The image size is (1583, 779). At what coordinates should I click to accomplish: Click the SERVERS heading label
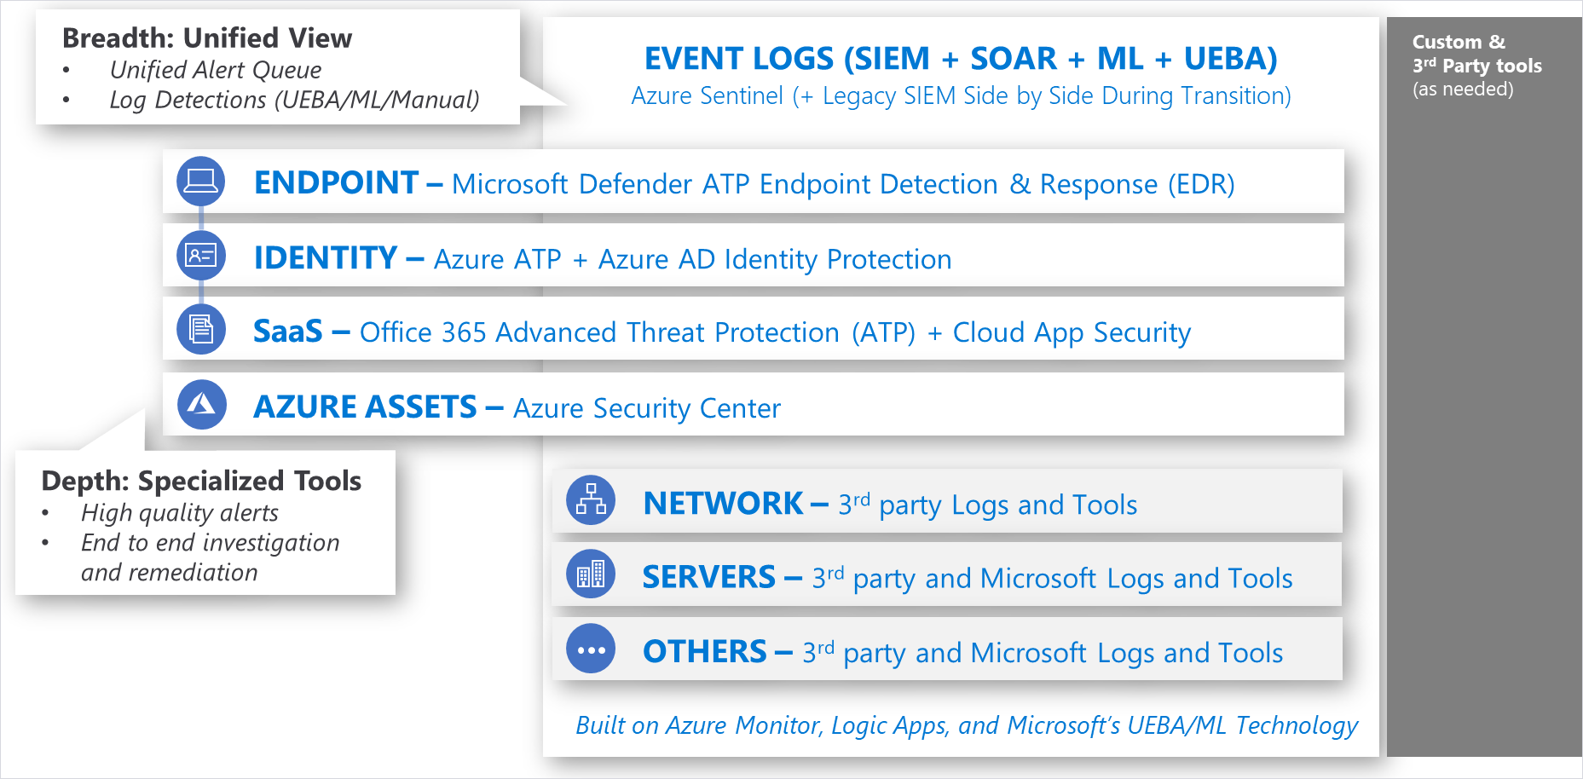click(x=708, y=577)
